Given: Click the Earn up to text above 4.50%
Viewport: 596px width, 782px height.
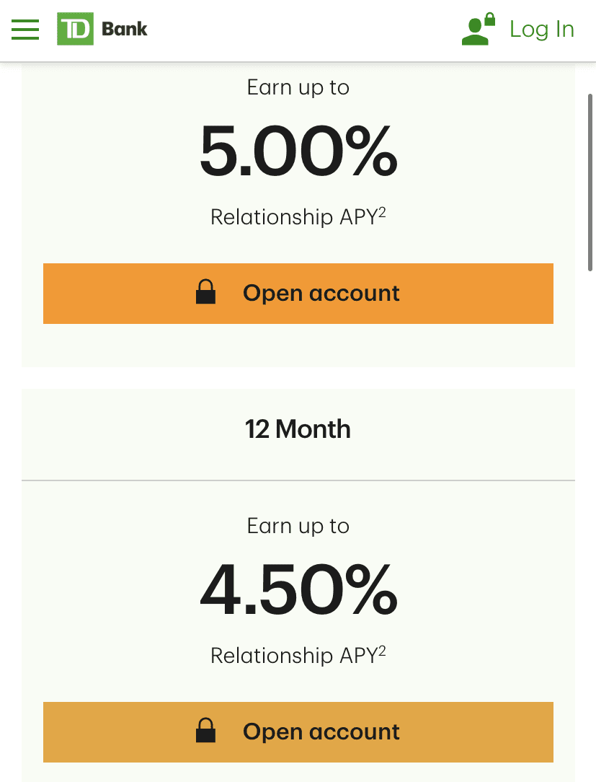Looking at the screenshot, I should [298, 526].
